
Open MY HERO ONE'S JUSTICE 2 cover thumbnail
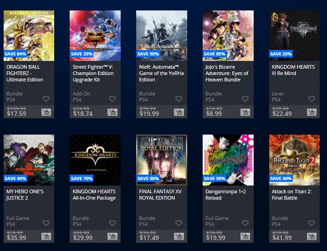coord(29,160)
